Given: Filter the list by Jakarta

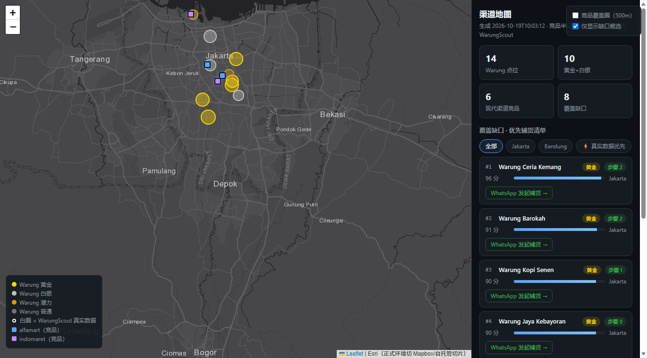Looking at the screenshot, I should pyautogui.click(x=520, y=146).
